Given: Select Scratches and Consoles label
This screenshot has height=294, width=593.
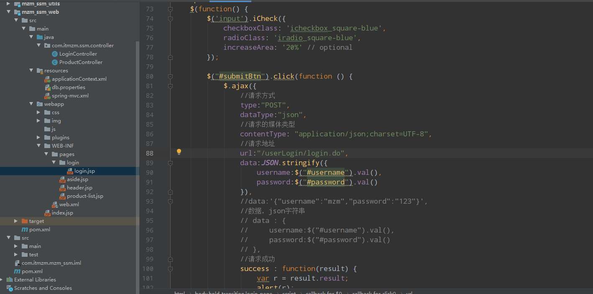Looking at the screenshot, I should 43,288.
